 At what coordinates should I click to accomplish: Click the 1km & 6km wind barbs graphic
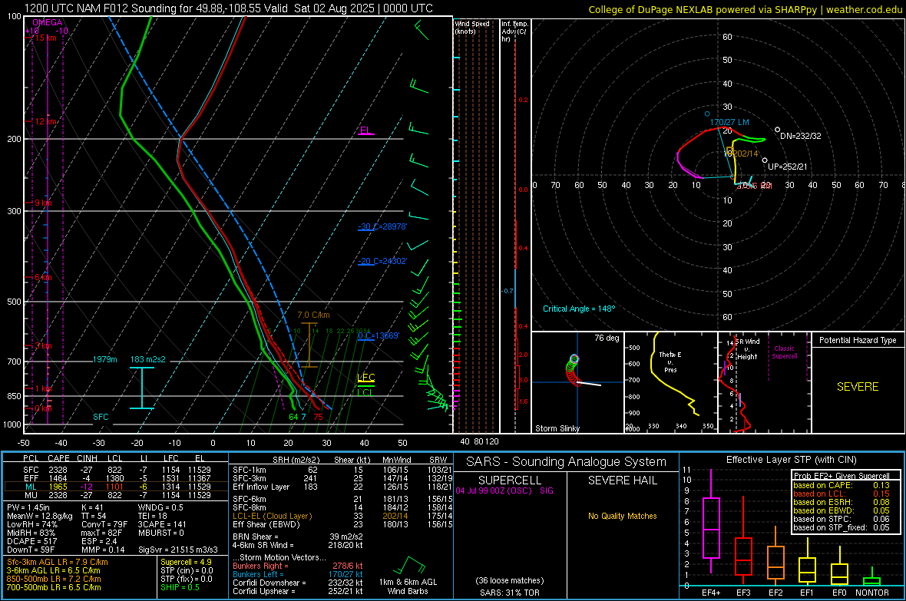[408, 565]
